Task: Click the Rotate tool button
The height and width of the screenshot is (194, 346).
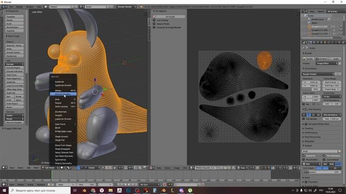Action: click(x=15, y=20)
